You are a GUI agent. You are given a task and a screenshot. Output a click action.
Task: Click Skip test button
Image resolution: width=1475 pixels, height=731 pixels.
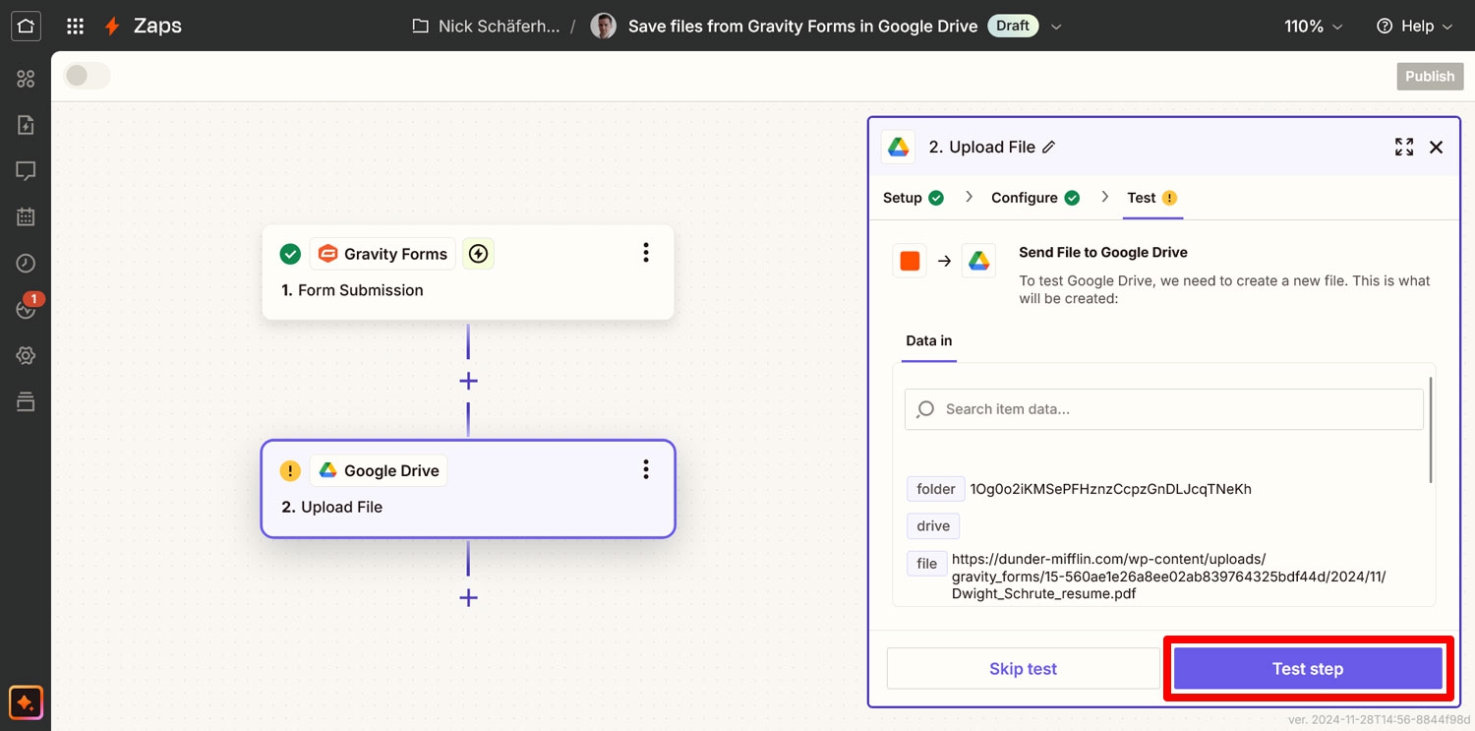pos(1023,668)
